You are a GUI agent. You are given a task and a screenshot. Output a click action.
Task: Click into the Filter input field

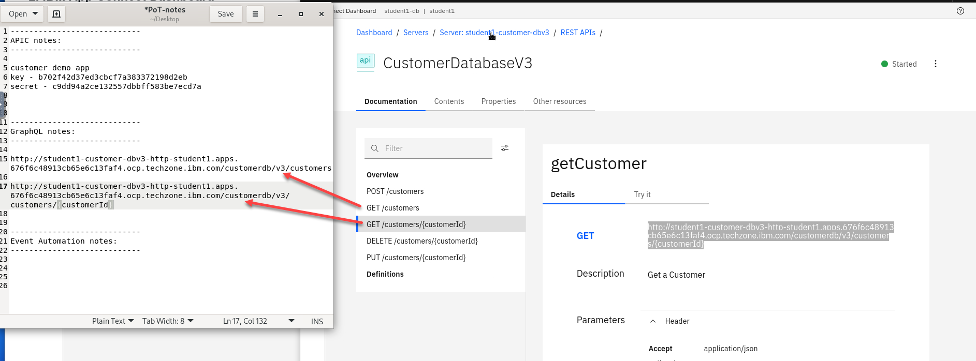point(435,148)
